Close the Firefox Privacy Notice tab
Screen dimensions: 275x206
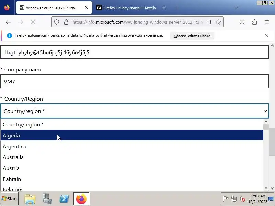coord(164,8)
